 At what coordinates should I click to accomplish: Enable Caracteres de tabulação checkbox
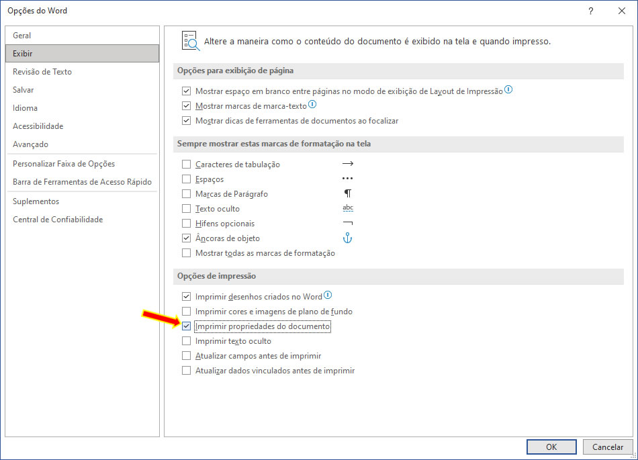point(186,165)
